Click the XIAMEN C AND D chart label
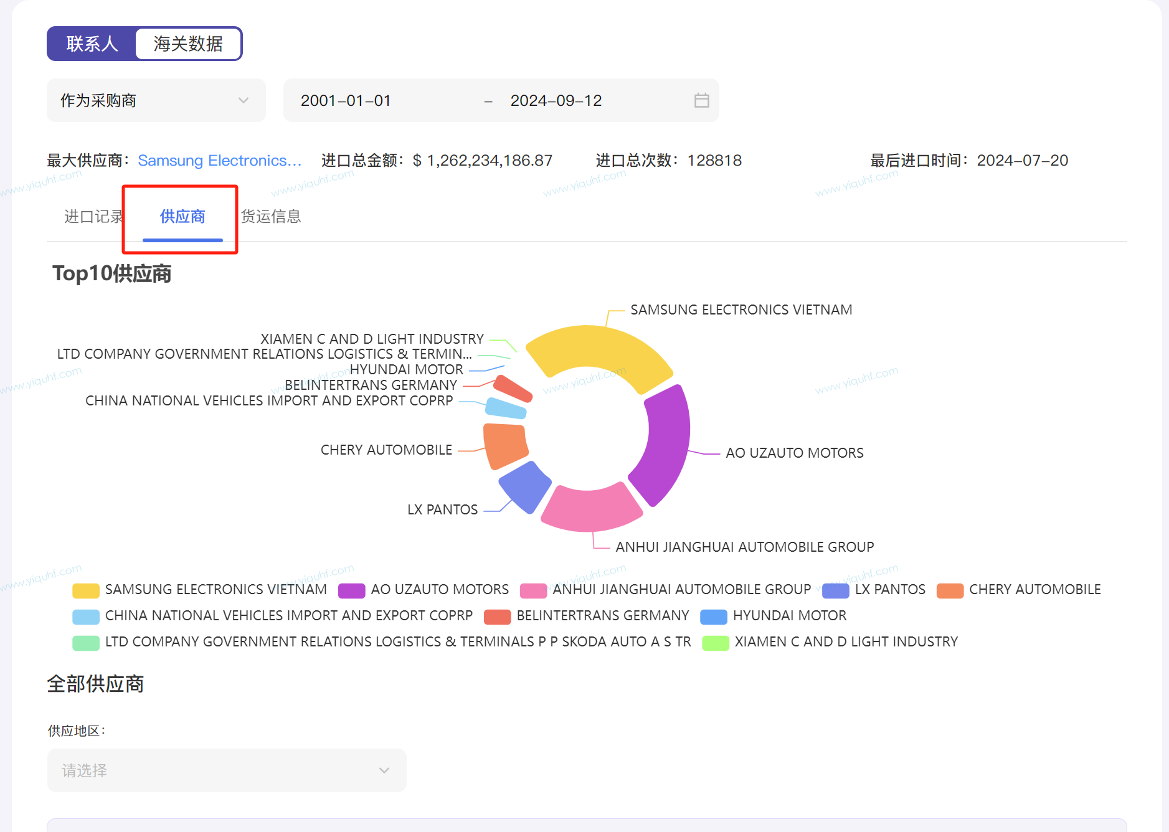 (x=372, y=339)
